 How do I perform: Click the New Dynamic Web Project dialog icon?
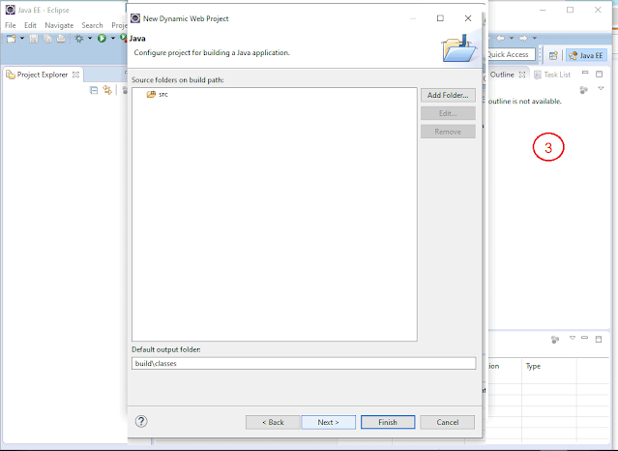point(135,18)
